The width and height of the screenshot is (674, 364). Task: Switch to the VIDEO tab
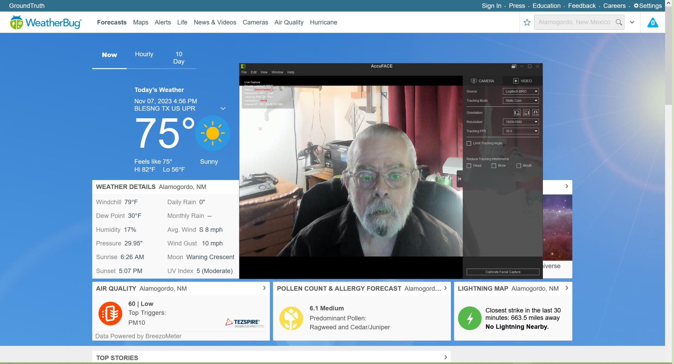[x=523, y=81]
